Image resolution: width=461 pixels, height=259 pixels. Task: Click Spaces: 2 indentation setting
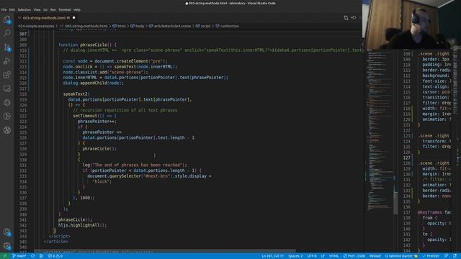coord(295,256)
